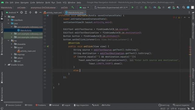Collapse the java folder
Image resolution: width=195 pixels, height=110 pixels.
[x=8, y=24]
